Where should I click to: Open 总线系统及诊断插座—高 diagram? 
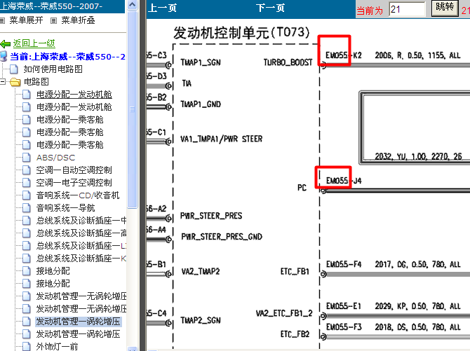(81, 233)
